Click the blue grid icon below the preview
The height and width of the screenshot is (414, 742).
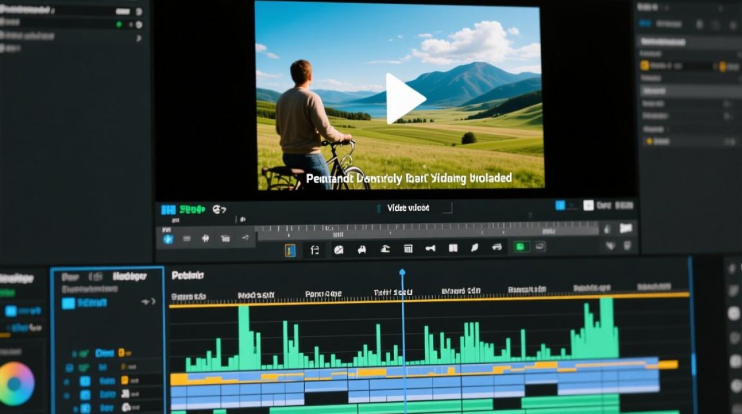pos(168,210)
